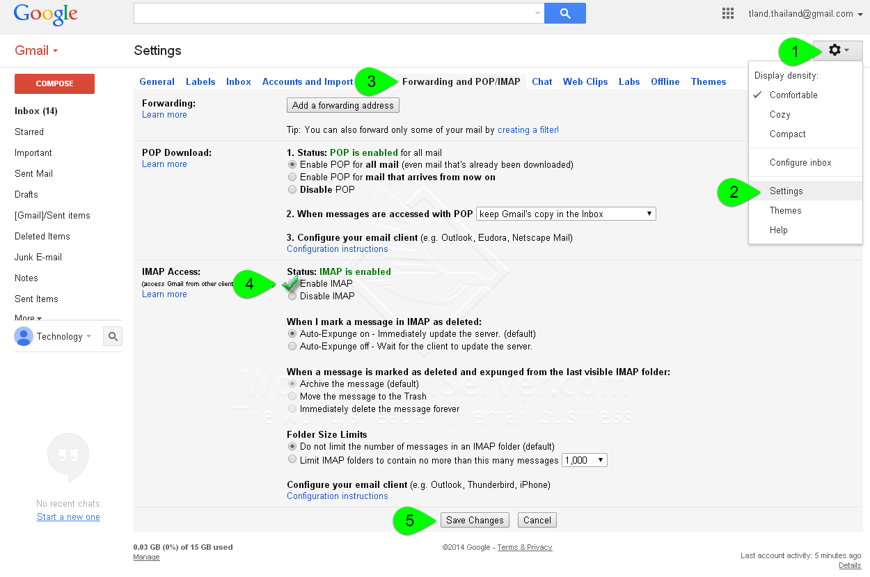Click the Google logo

pyautogui.click(x=45, y=15)
